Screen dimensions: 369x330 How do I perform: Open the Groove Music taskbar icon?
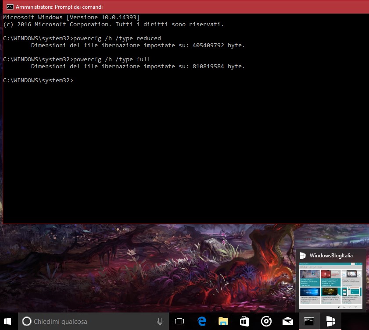click(266, 321)
